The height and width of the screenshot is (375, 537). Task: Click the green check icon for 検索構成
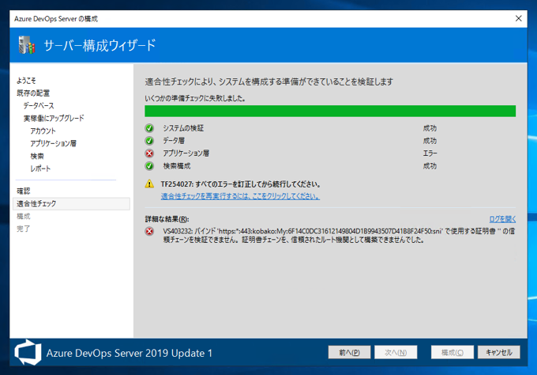149,166
